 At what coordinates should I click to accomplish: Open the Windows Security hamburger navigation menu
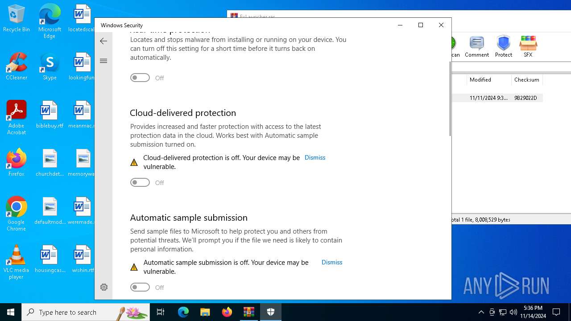103,61
